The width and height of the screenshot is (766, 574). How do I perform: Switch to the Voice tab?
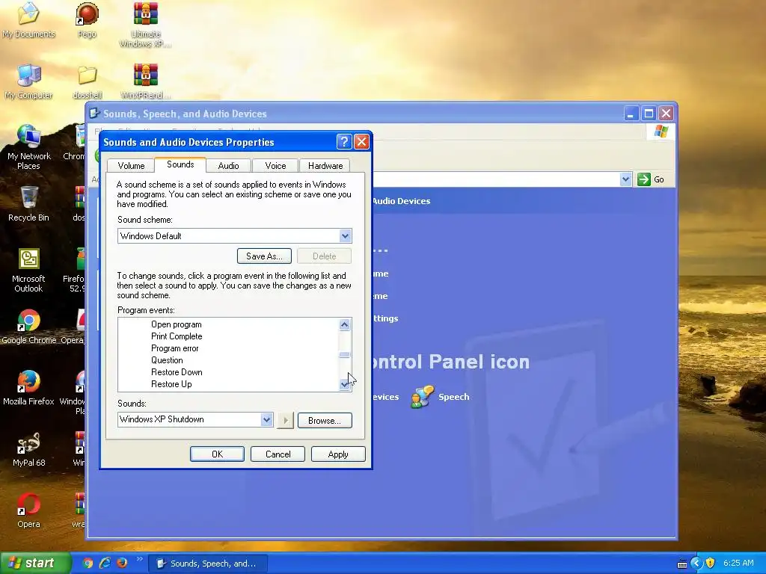275,165
